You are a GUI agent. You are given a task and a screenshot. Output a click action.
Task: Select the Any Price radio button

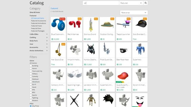click(31, 106)
